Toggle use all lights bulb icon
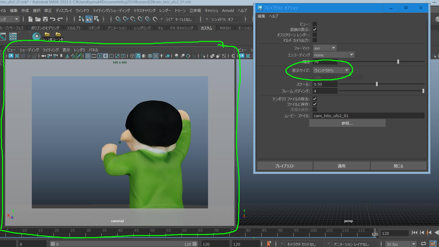Image resolution: width=439 pixels, height=247 pixels. (162, 56)
